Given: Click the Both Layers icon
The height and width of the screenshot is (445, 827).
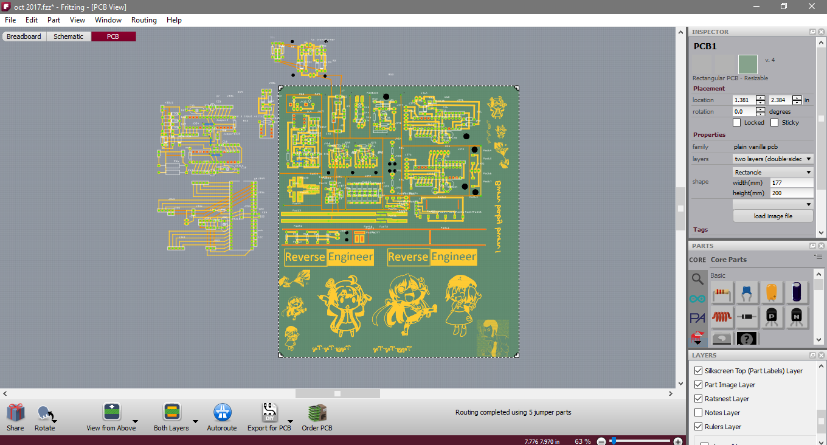Looking at the screenshot, I should [172, 413].
